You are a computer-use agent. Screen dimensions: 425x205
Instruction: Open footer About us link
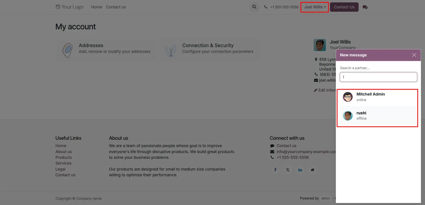pyautogui.click(x=63, y=152)
